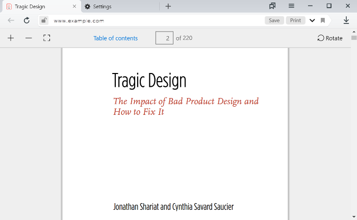Click the scrollbar down arrow
The height and width of the screenshot is (220, 357).
[x=354, y=217]
